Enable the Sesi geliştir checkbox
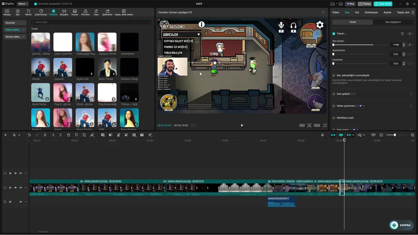Image resolution: width=418 pixels, height=235 pixels. [334, 94]
